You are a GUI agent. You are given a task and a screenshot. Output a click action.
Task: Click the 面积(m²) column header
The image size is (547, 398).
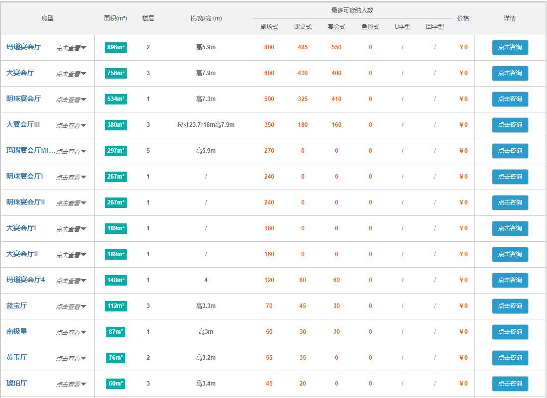coord(115,18)
